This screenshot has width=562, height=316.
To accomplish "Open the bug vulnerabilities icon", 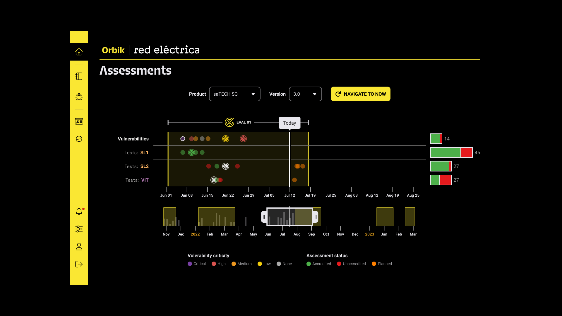I will [79, 97].
